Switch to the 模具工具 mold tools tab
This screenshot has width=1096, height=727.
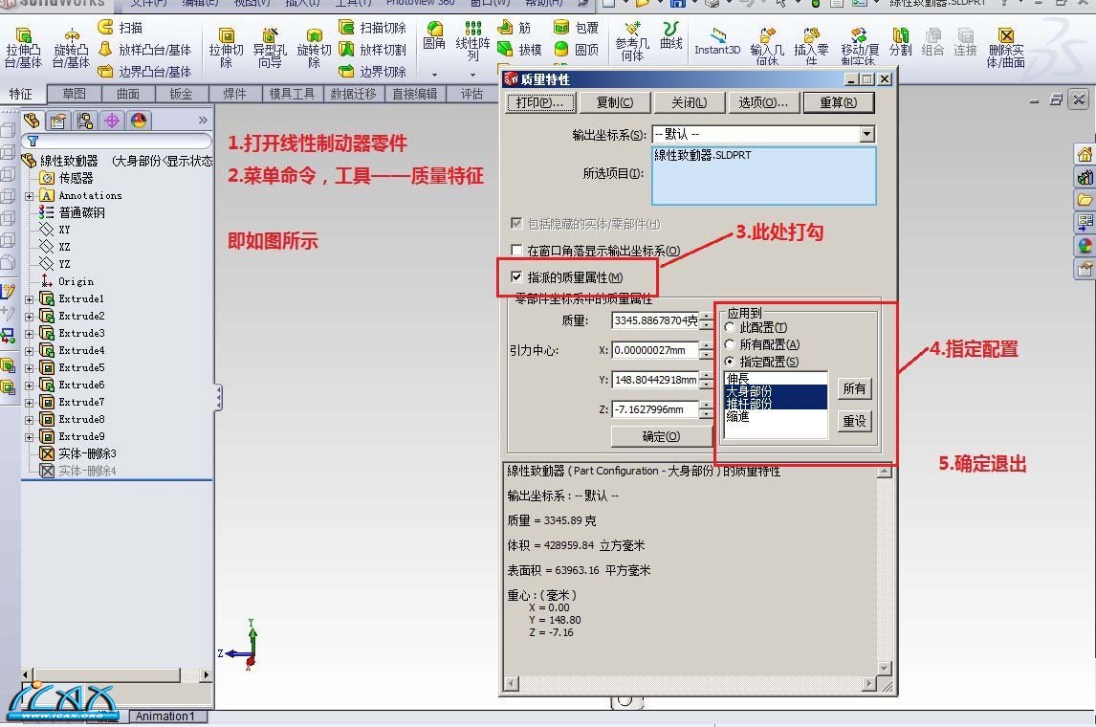(293, 94)
